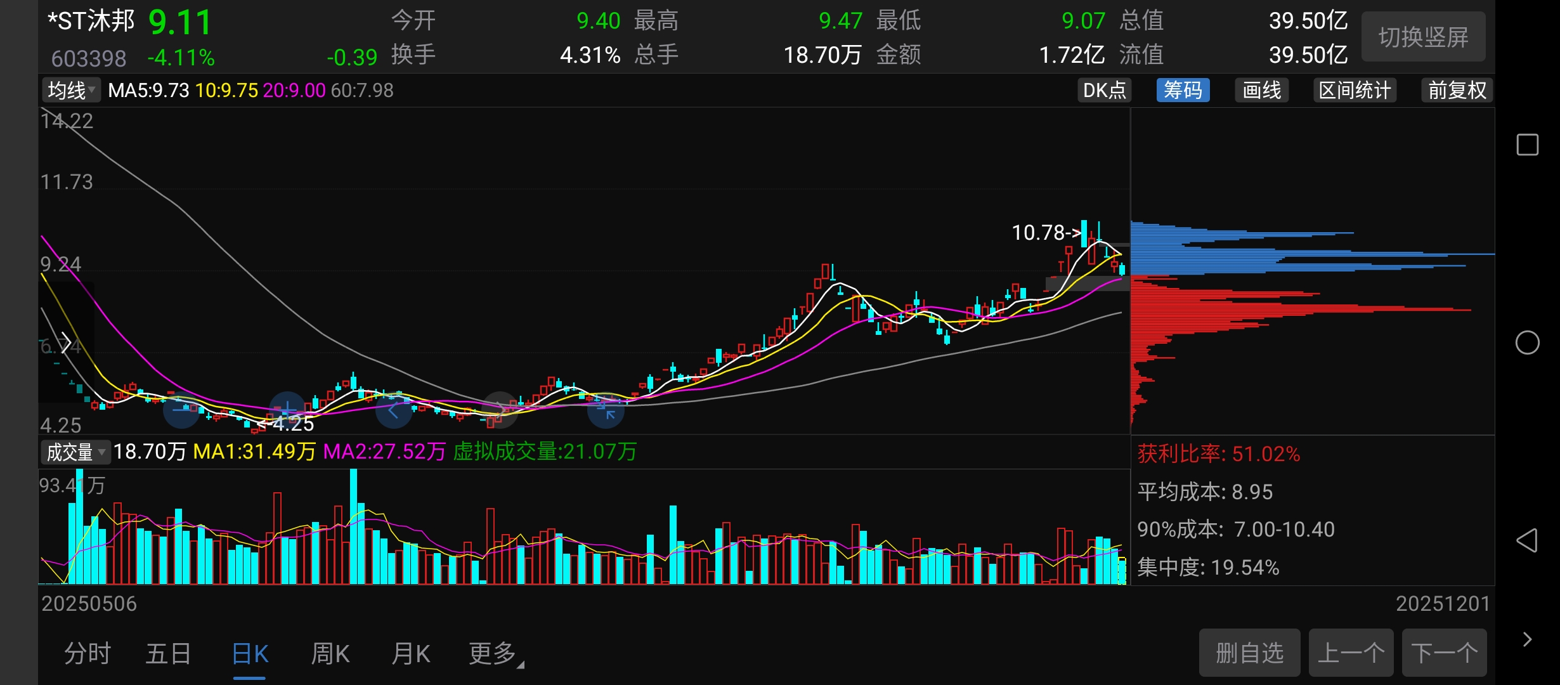This screenshot has height=685, width=1560.
Task: Tap the 画线 drawing tool
Action: pyautogui.click(x=1261, y=90)
